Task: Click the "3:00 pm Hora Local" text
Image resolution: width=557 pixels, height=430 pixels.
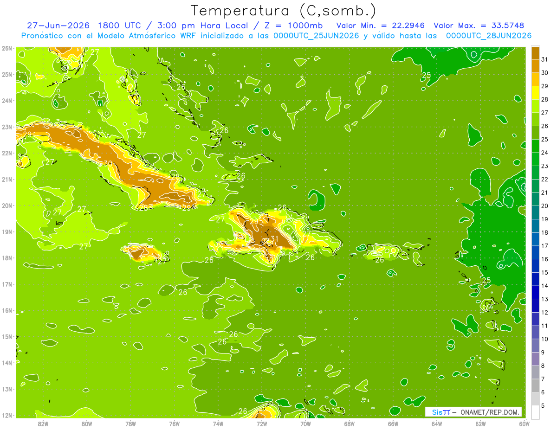Action: (x=202, y=26)
